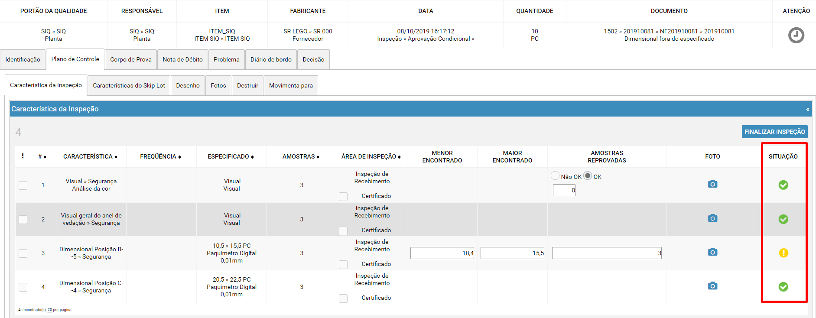
Task: Edit Amostras Reprovadas field for row 3
Action: coord(607,253)
